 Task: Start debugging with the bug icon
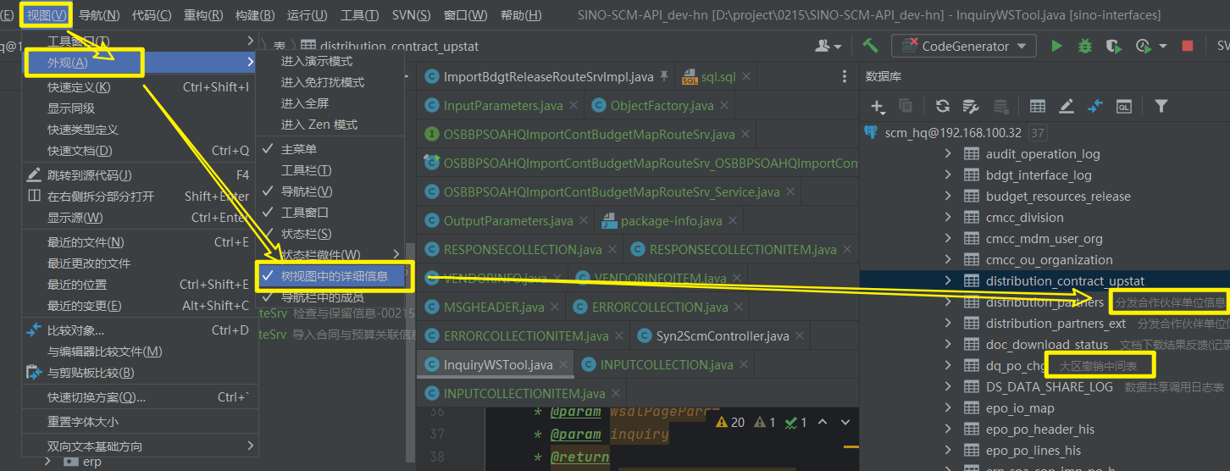pos(1084,47)
